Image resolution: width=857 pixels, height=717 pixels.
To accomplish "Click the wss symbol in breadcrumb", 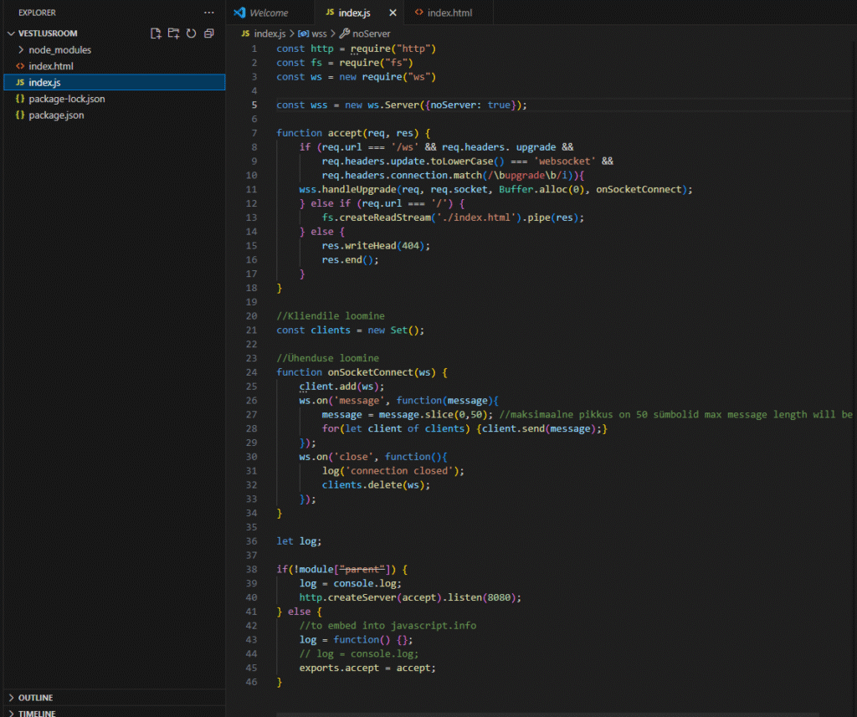I will tap(319, 33).
